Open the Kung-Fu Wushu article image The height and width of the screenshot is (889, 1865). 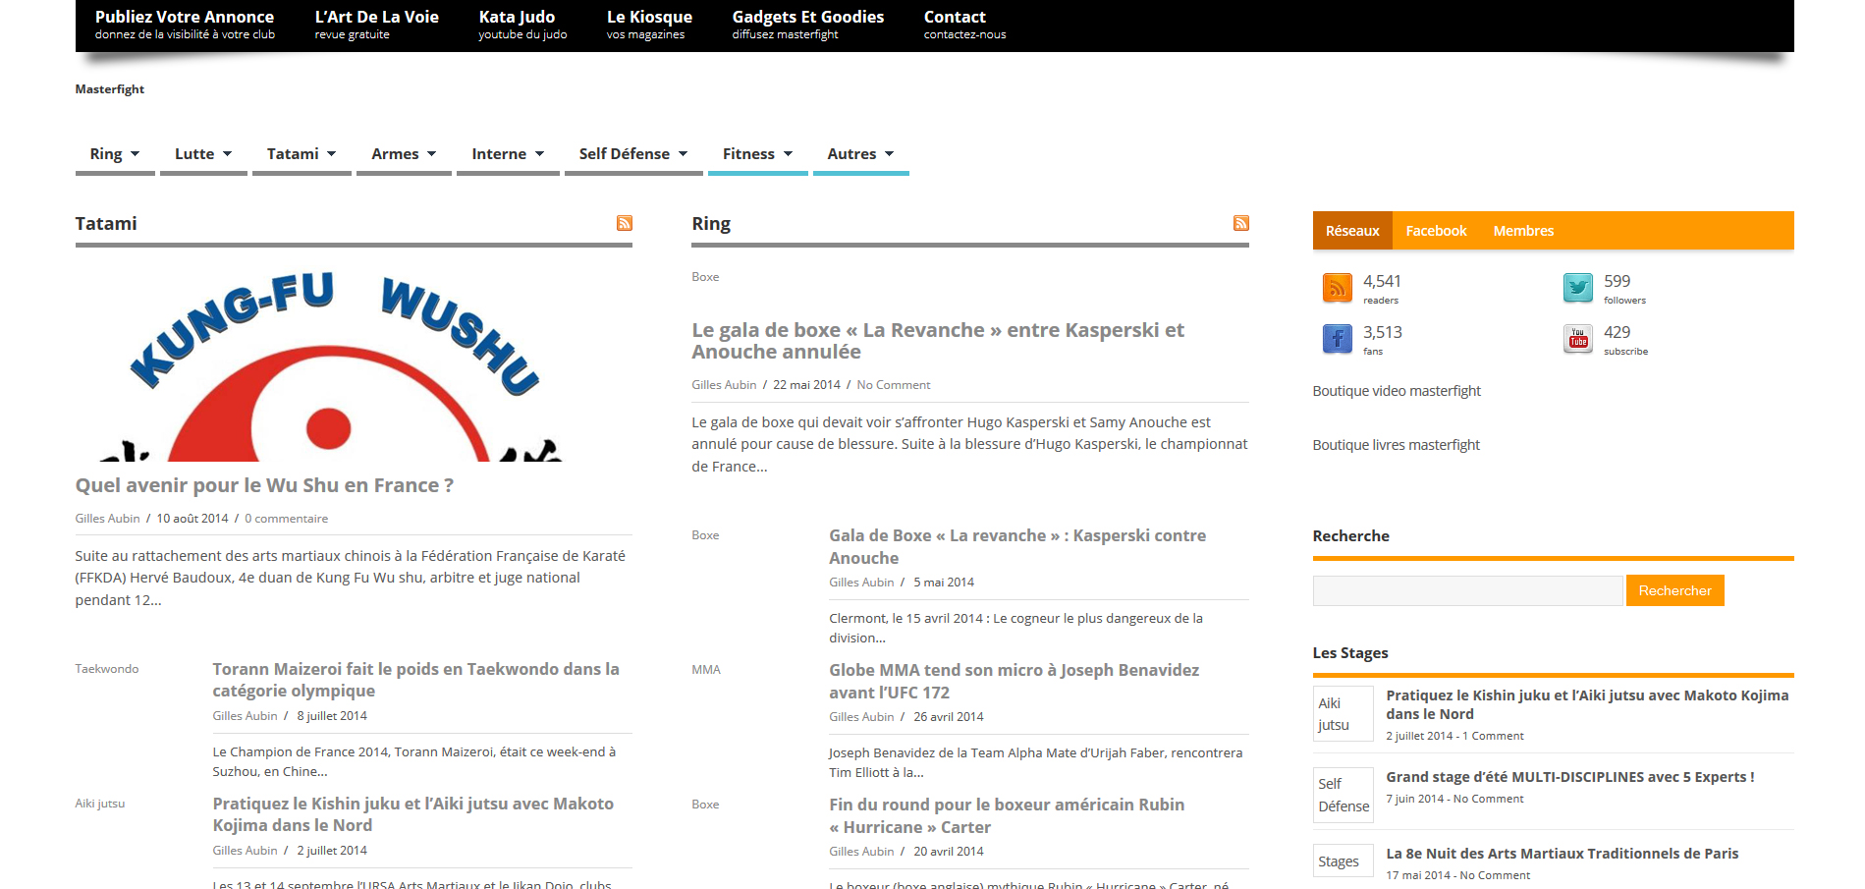354,362
